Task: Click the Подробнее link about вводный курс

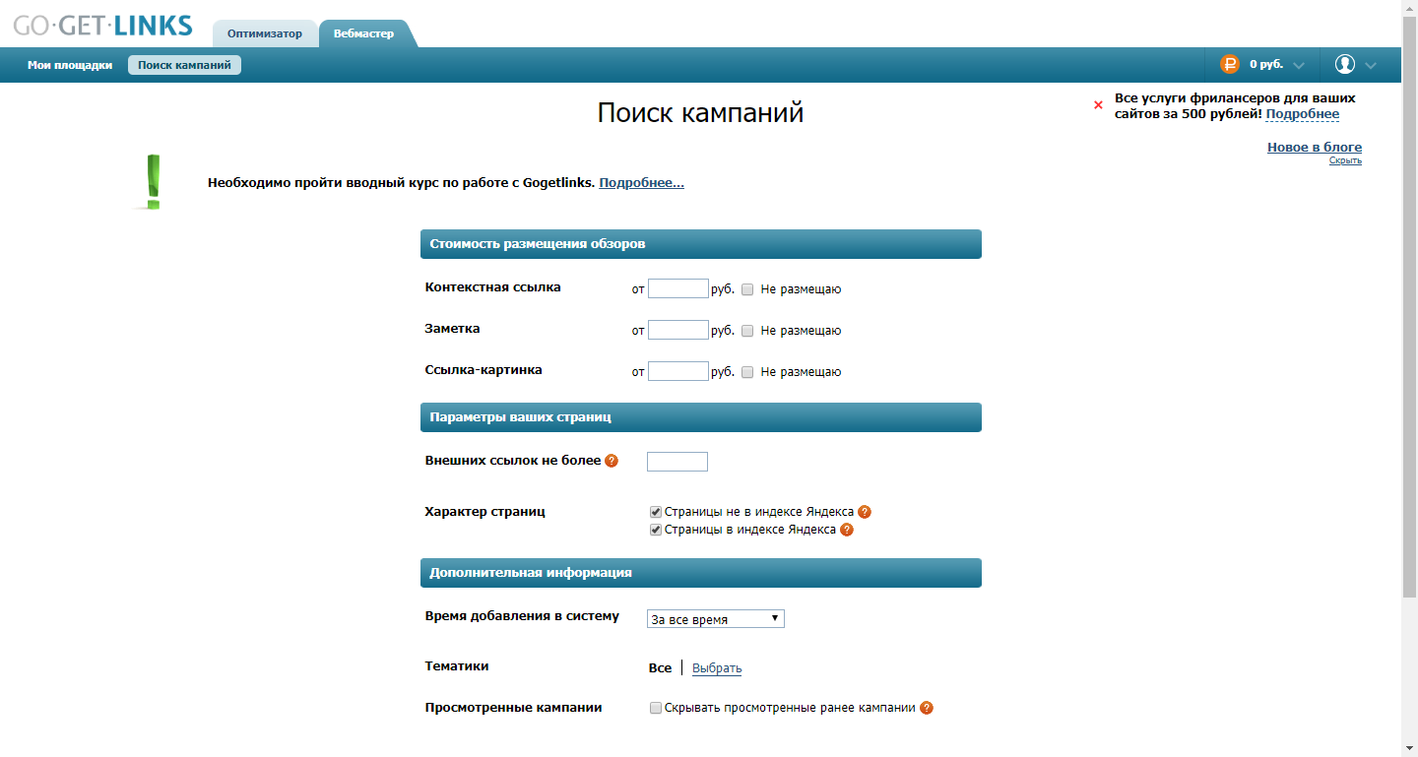Action: [x=640, y=182]
